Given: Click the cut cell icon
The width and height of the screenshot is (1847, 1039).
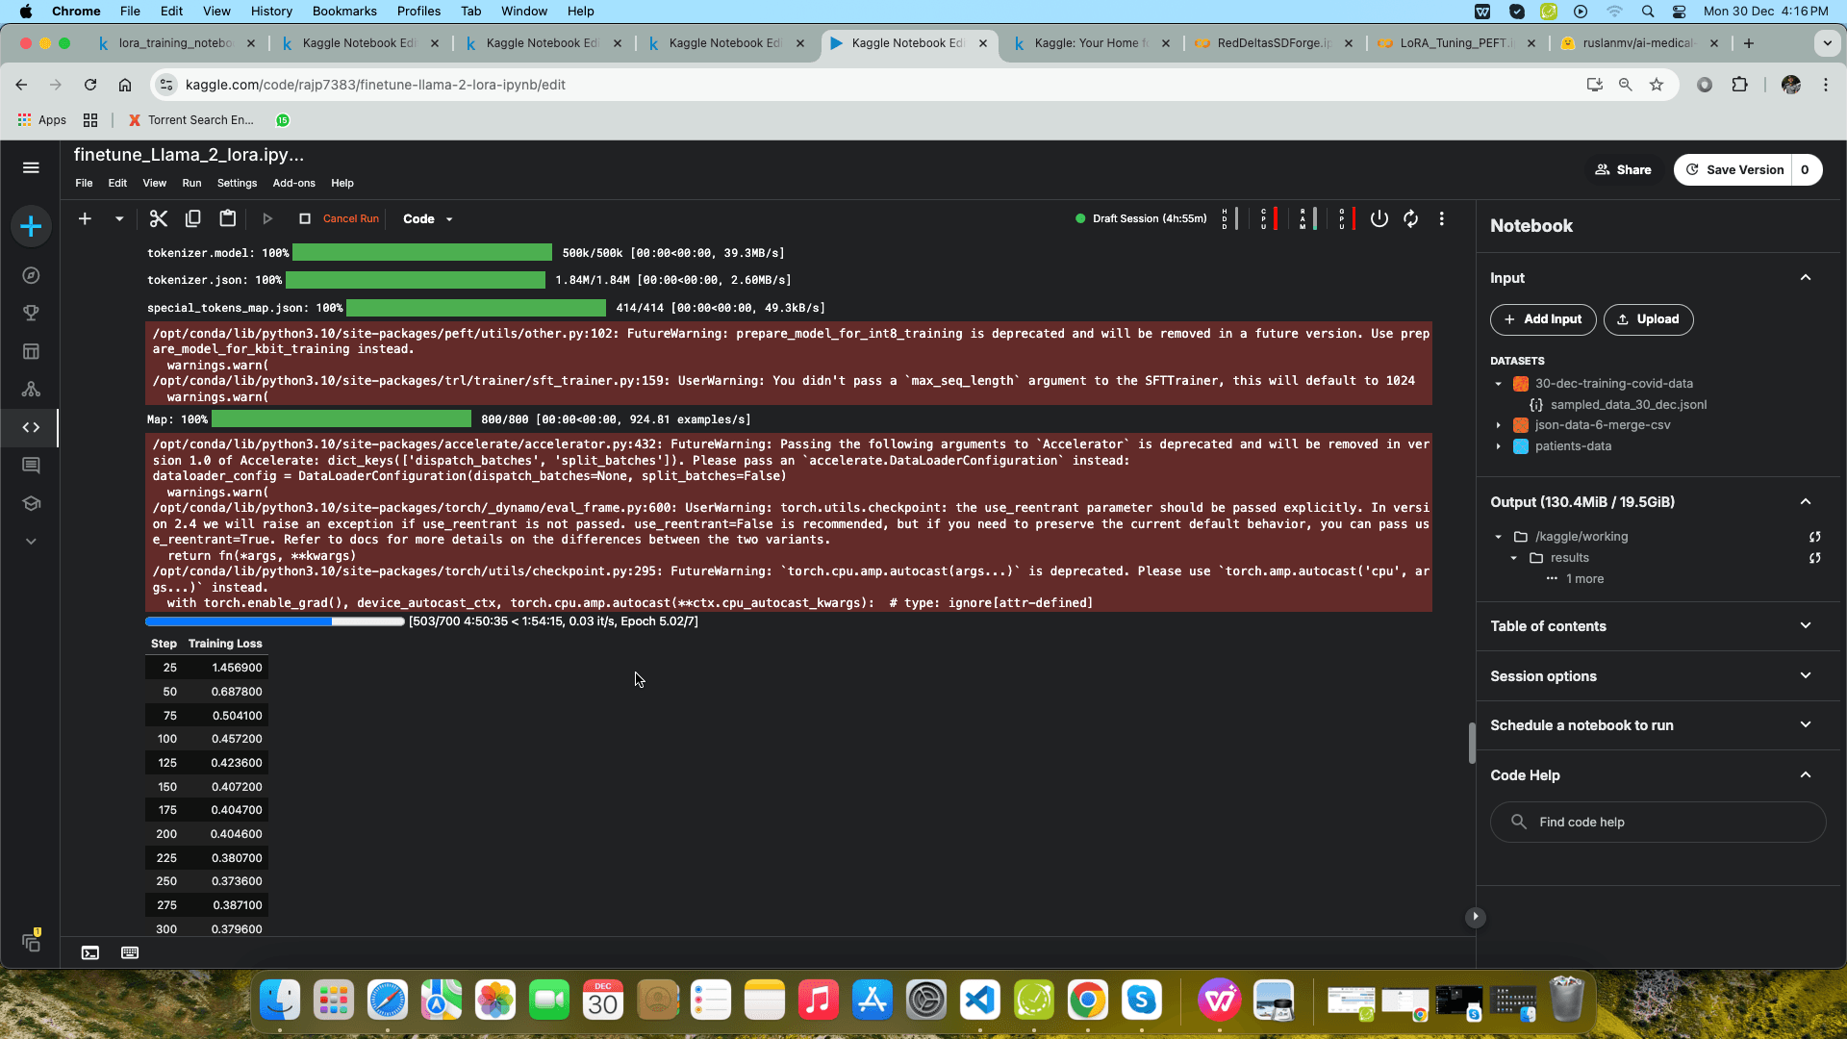Looking at the screenshot, I should [x=159, y=218].
